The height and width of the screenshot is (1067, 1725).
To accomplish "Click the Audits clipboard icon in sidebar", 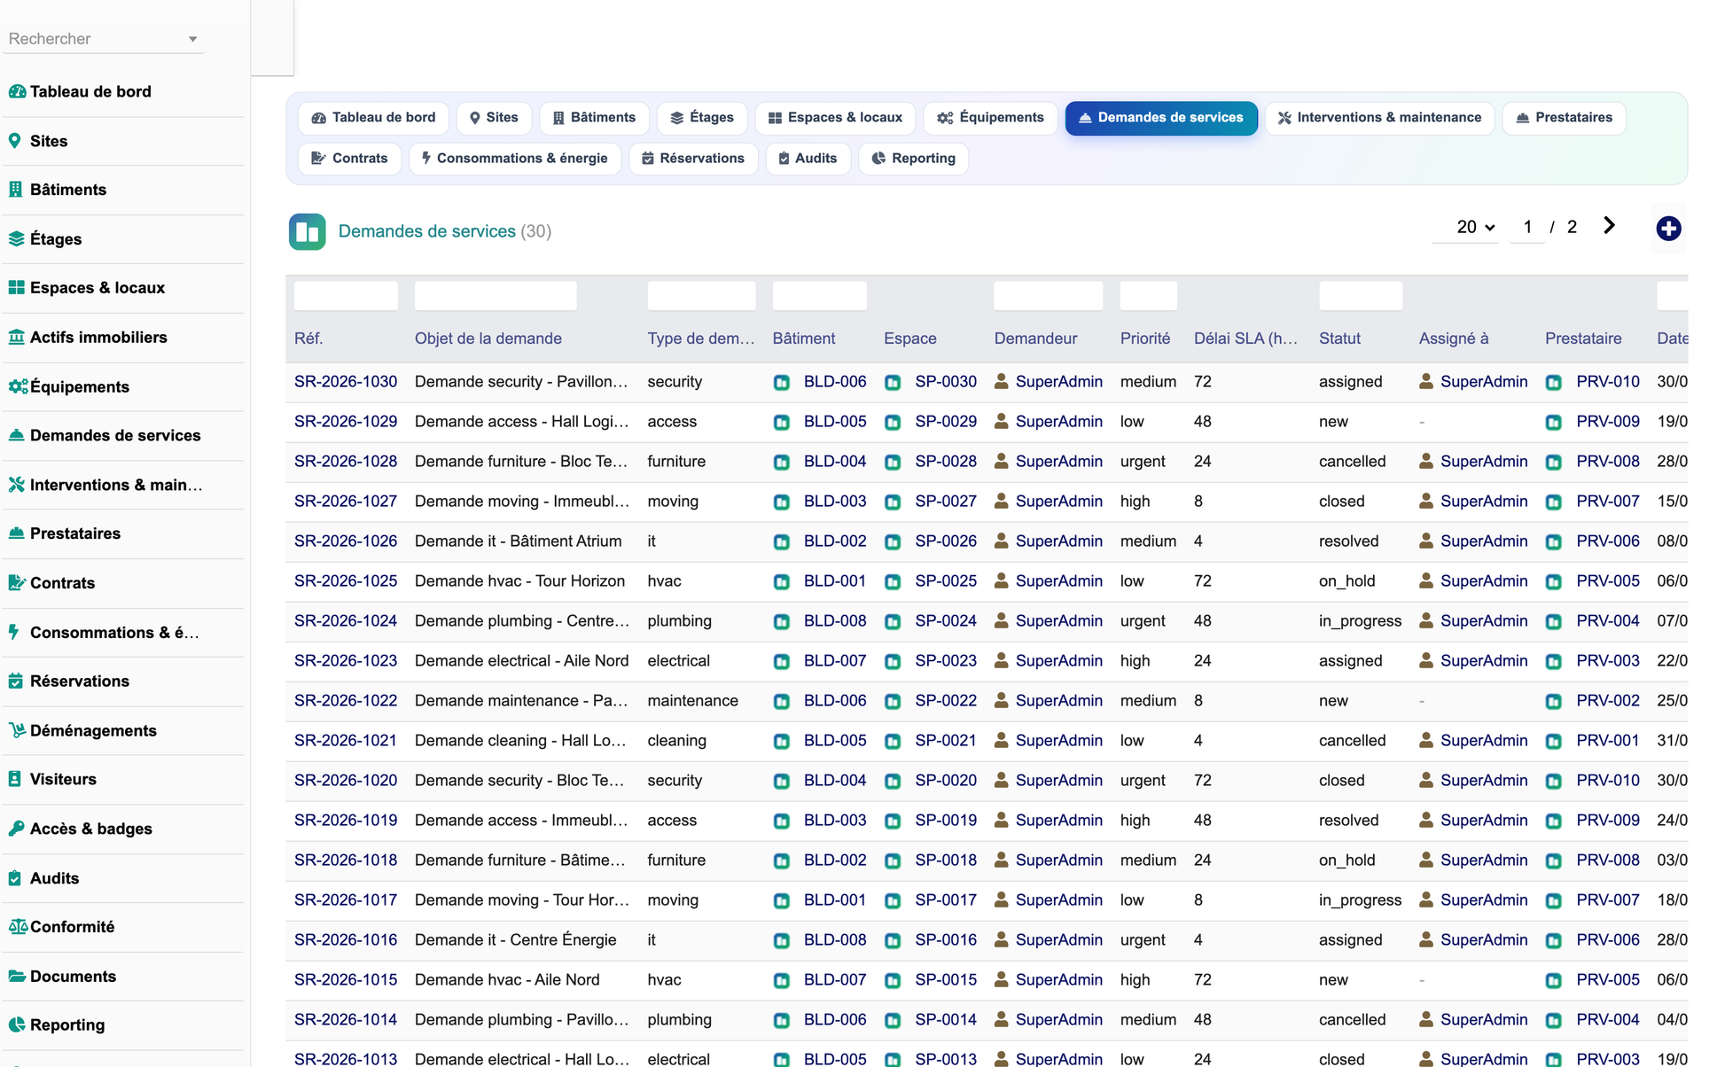I will tap(14, 877).
